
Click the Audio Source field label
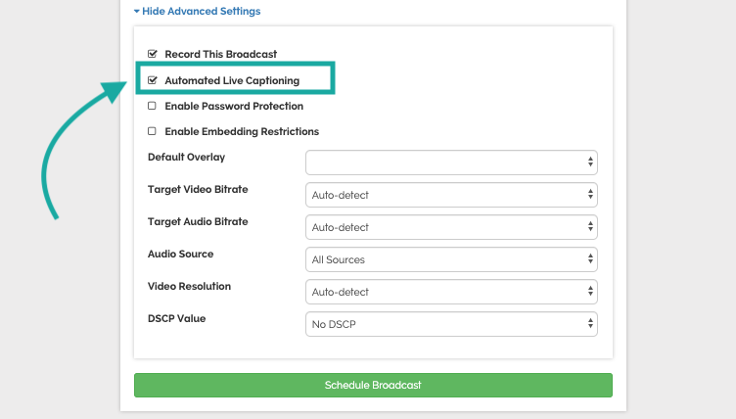(180, 254)
